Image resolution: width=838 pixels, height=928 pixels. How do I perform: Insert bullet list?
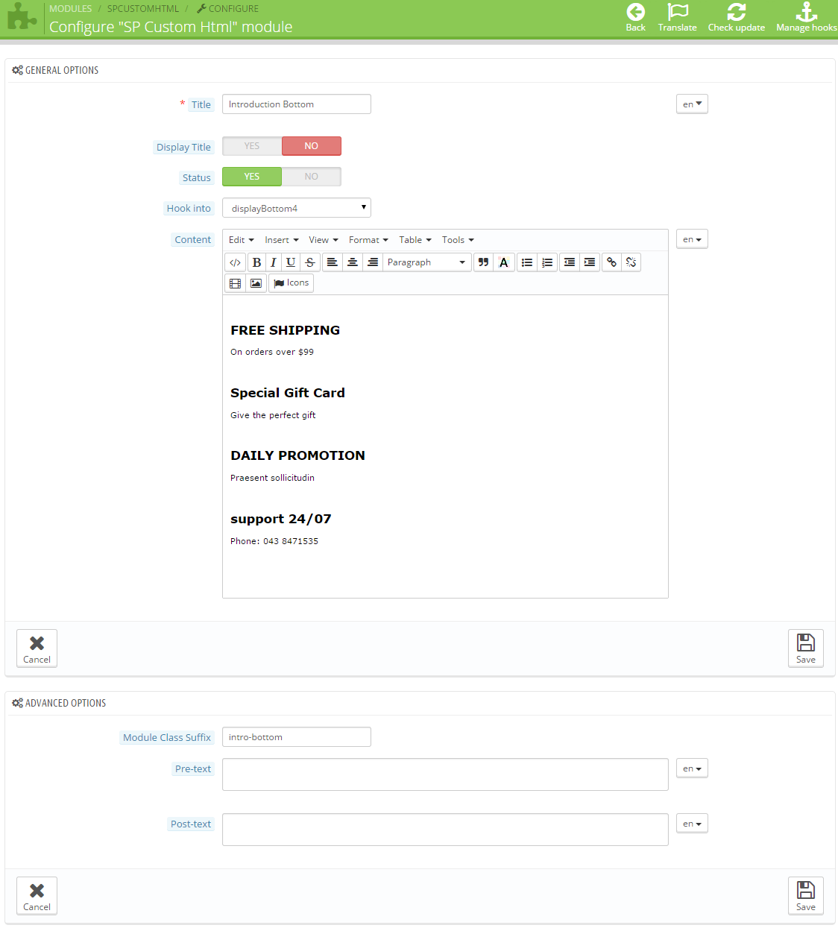[527, 262]
